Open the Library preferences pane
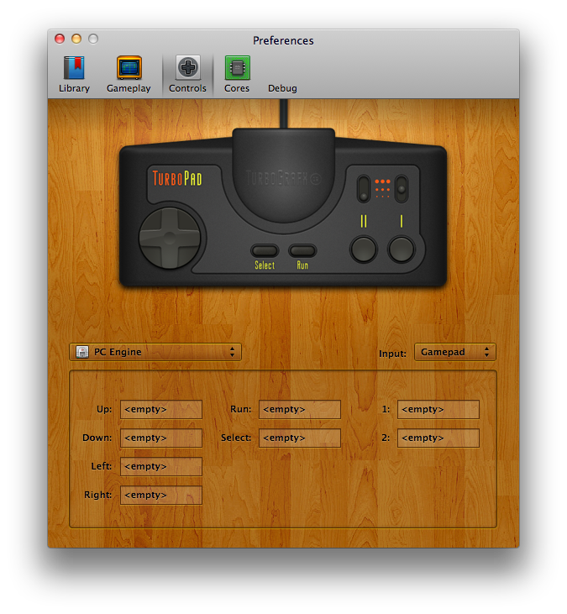567x614 pixels. pos(74,75)
